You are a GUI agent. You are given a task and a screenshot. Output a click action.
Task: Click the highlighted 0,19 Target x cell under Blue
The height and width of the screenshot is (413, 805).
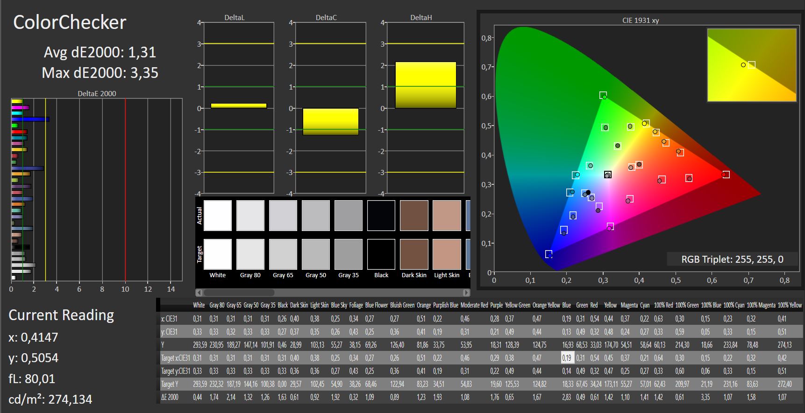[x=567, y=358]
